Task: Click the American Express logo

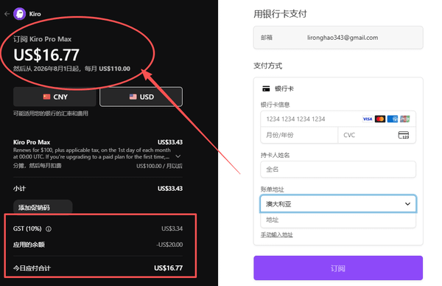Action: click(393, 119)
